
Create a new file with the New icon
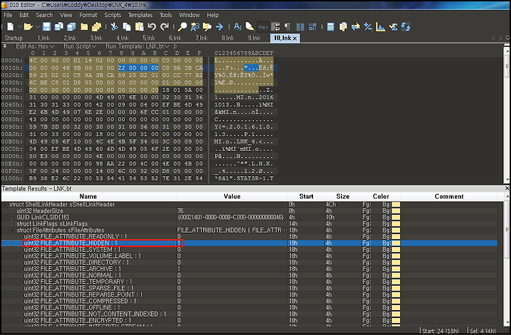tap(11, 27)
